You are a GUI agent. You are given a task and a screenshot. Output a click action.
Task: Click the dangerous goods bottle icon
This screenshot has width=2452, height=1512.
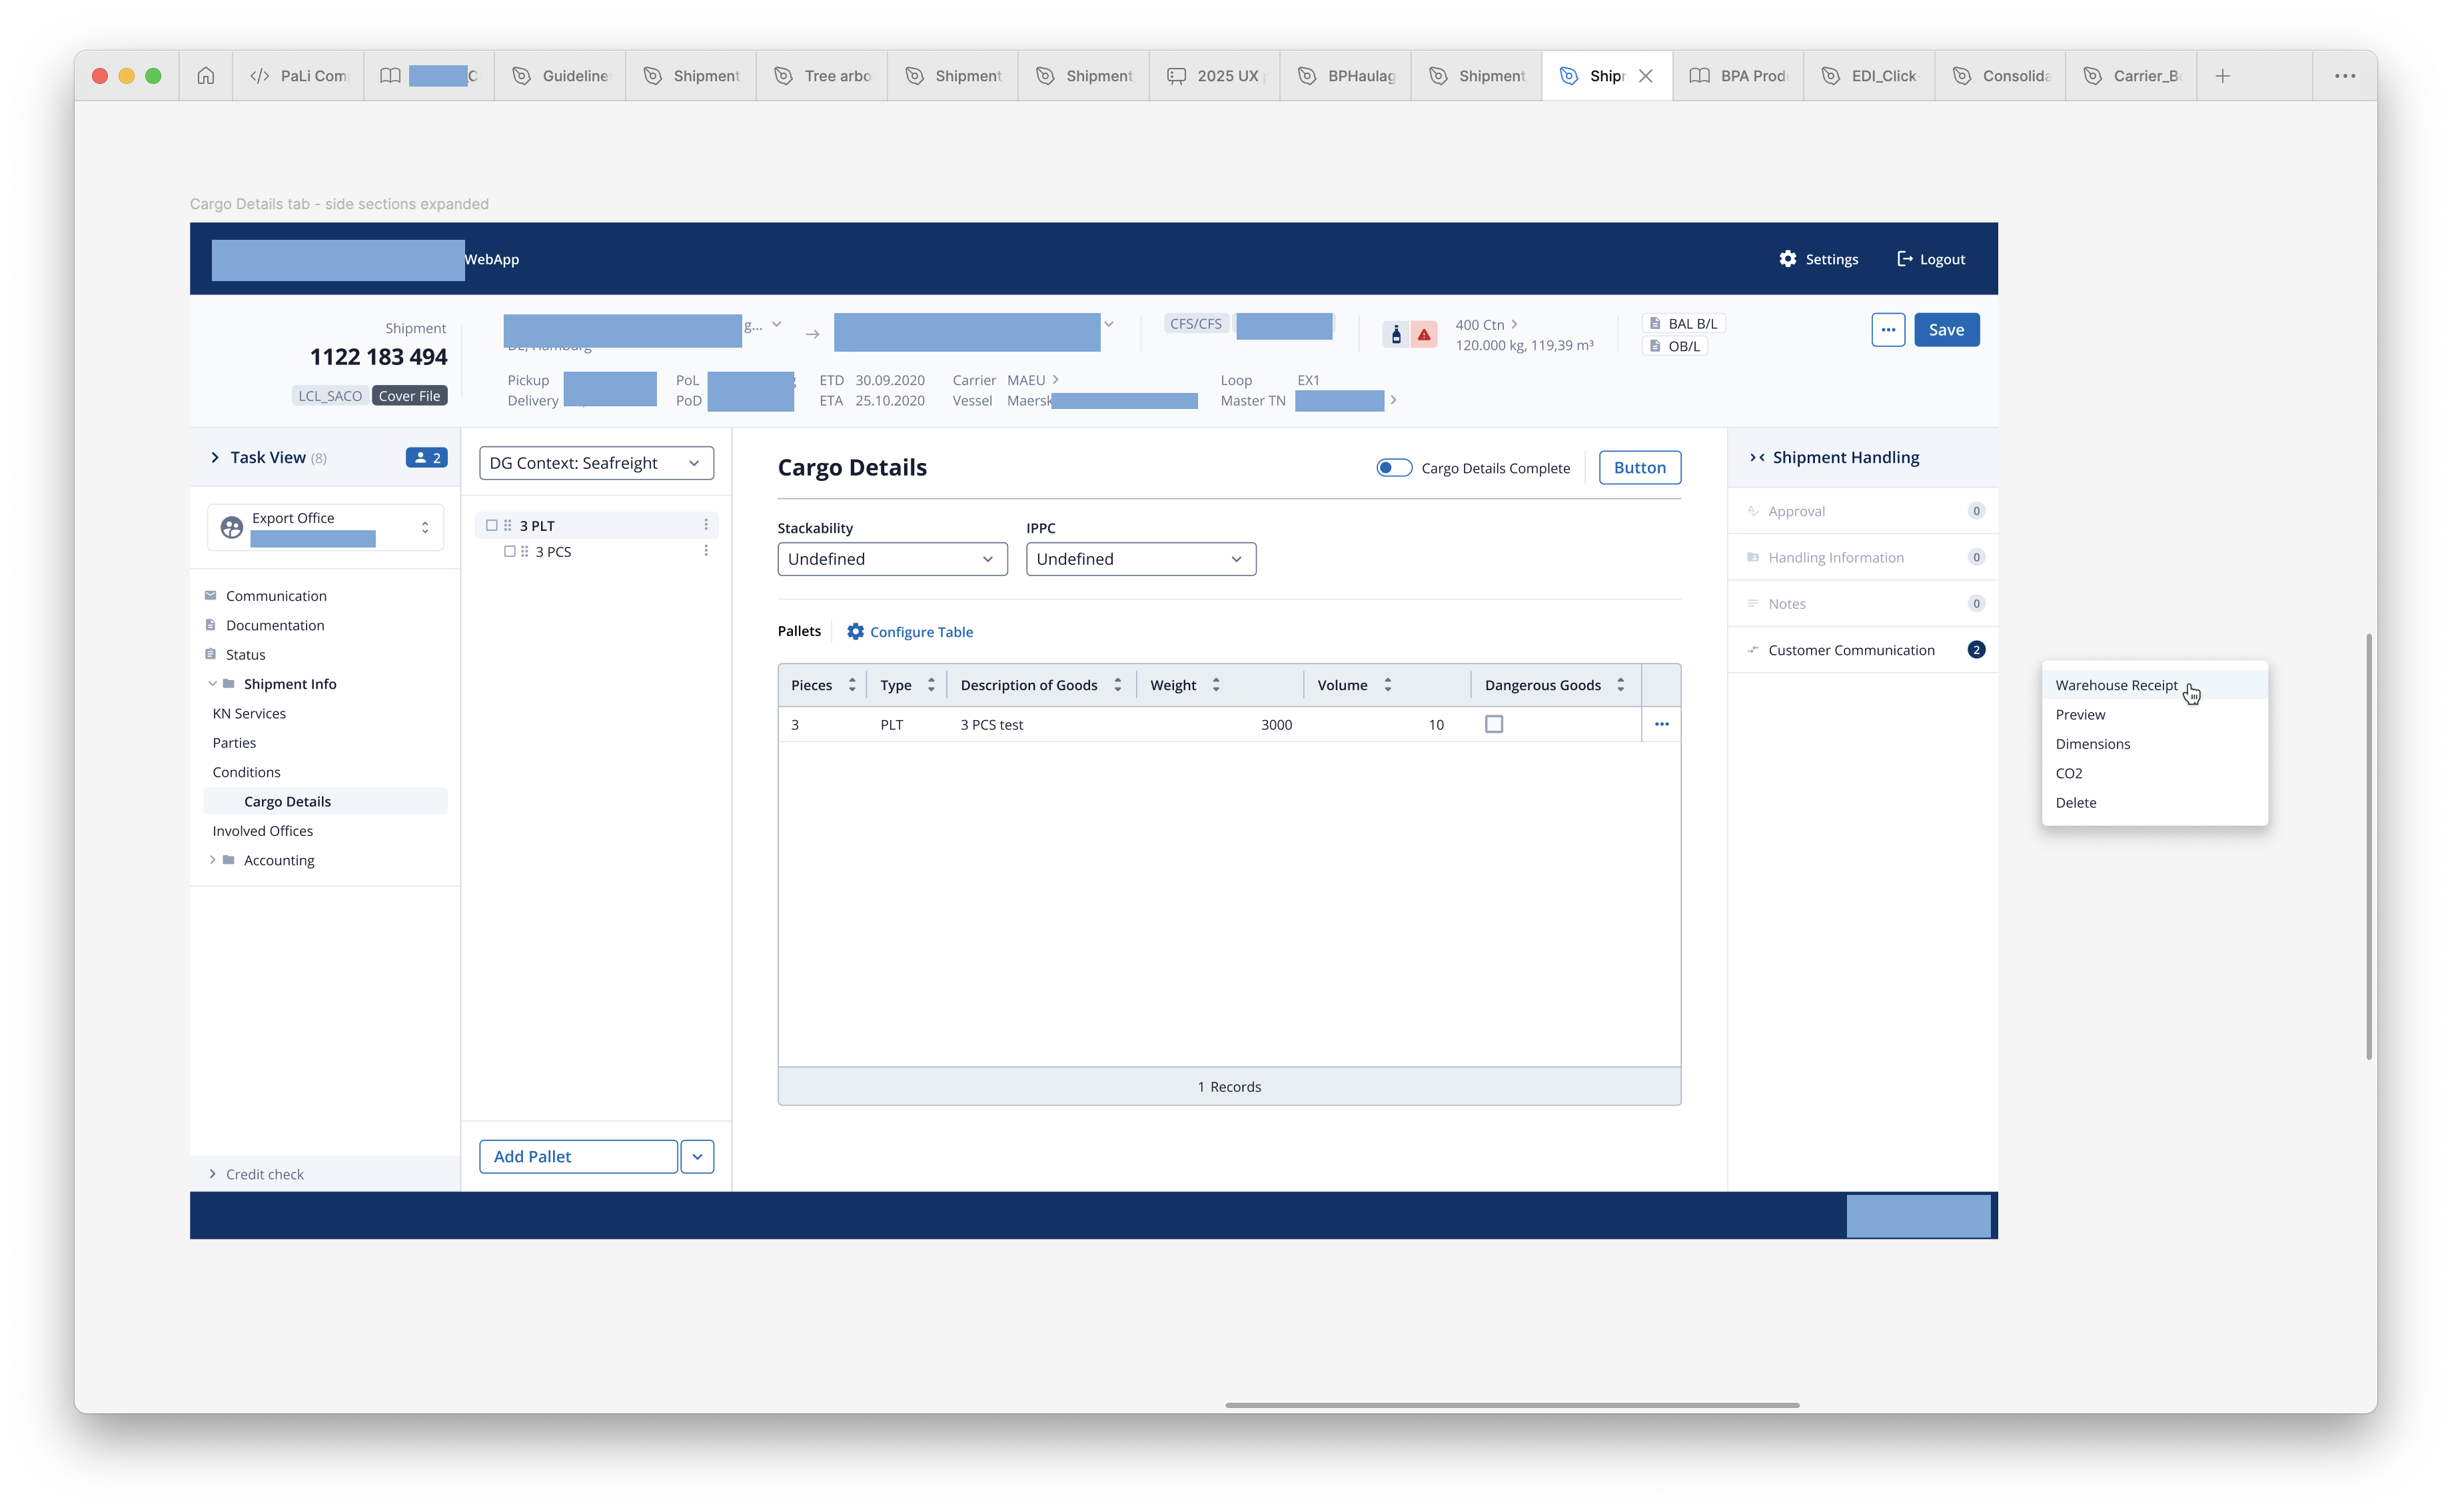pos(1395,334)
